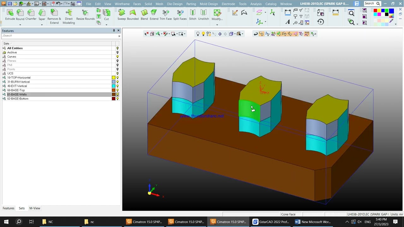Open the Wireframe menu
This screenshot has width=404, height=227.
click(122, 4)
